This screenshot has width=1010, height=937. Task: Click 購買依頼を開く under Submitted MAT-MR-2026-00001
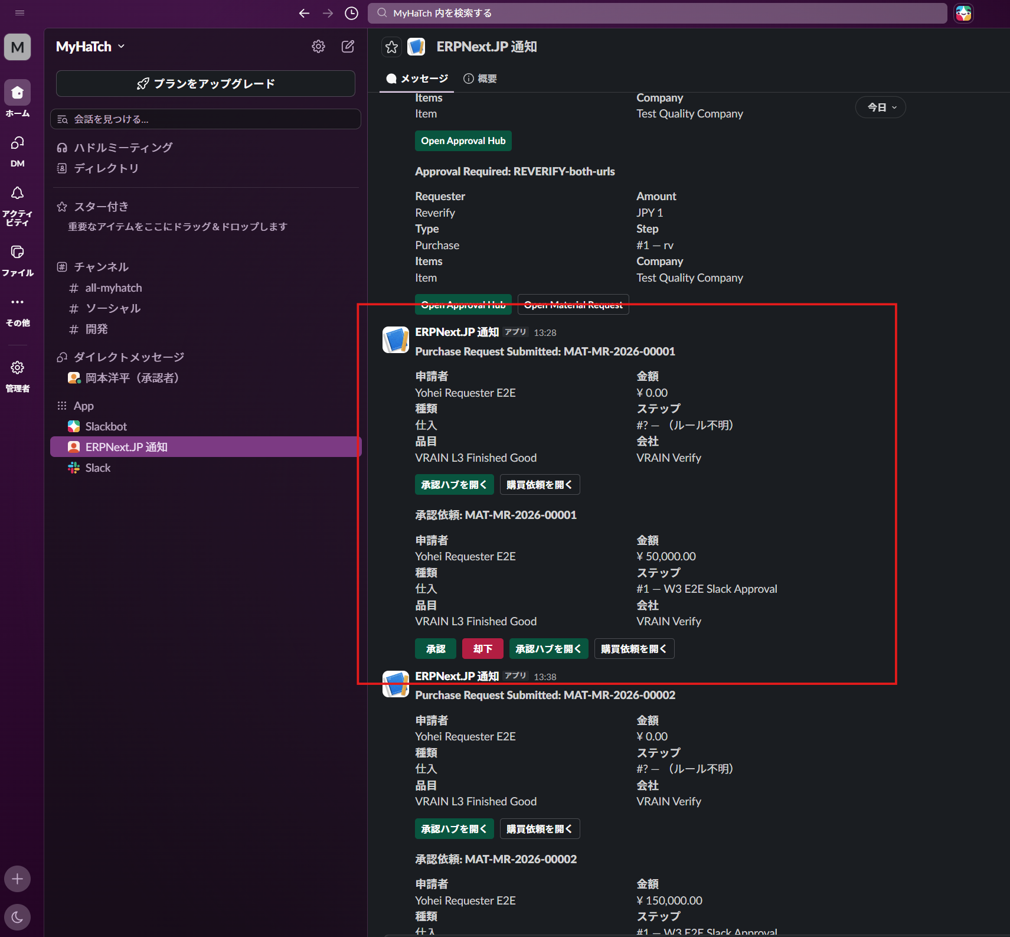pyautogui.click(x=540, y=485)
